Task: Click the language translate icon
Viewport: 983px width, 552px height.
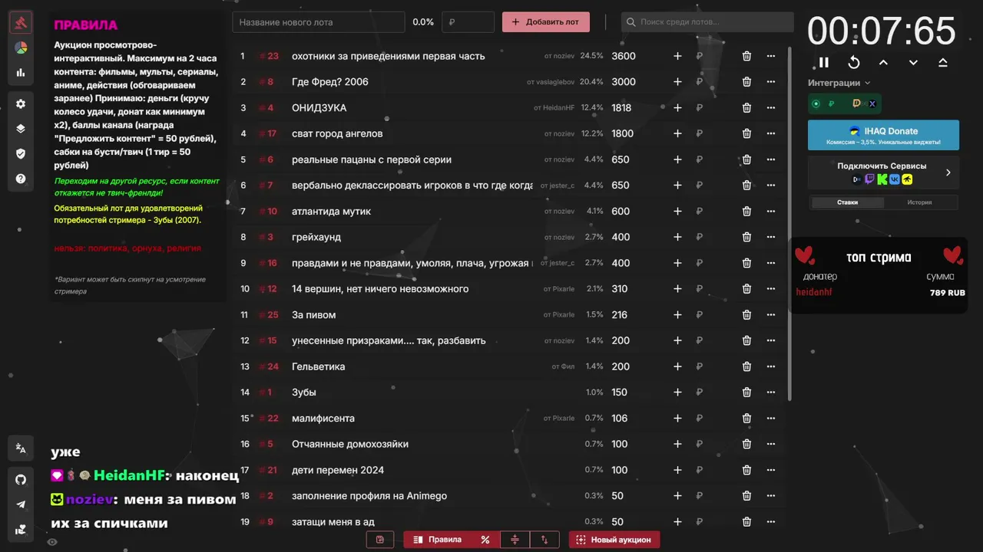Action: point(21,449)
